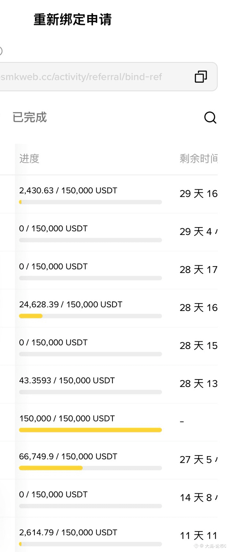Click the progress bar under 24,628.39 / 150,000
Screen dimensions: 229x552
click(x=91, y=316)
